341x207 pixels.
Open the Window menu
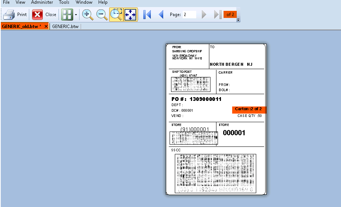(x=84, y=2)
